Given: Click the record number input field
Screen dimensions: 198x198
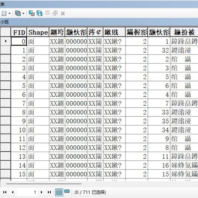Looking at the screenshot, I should point(27,192).
